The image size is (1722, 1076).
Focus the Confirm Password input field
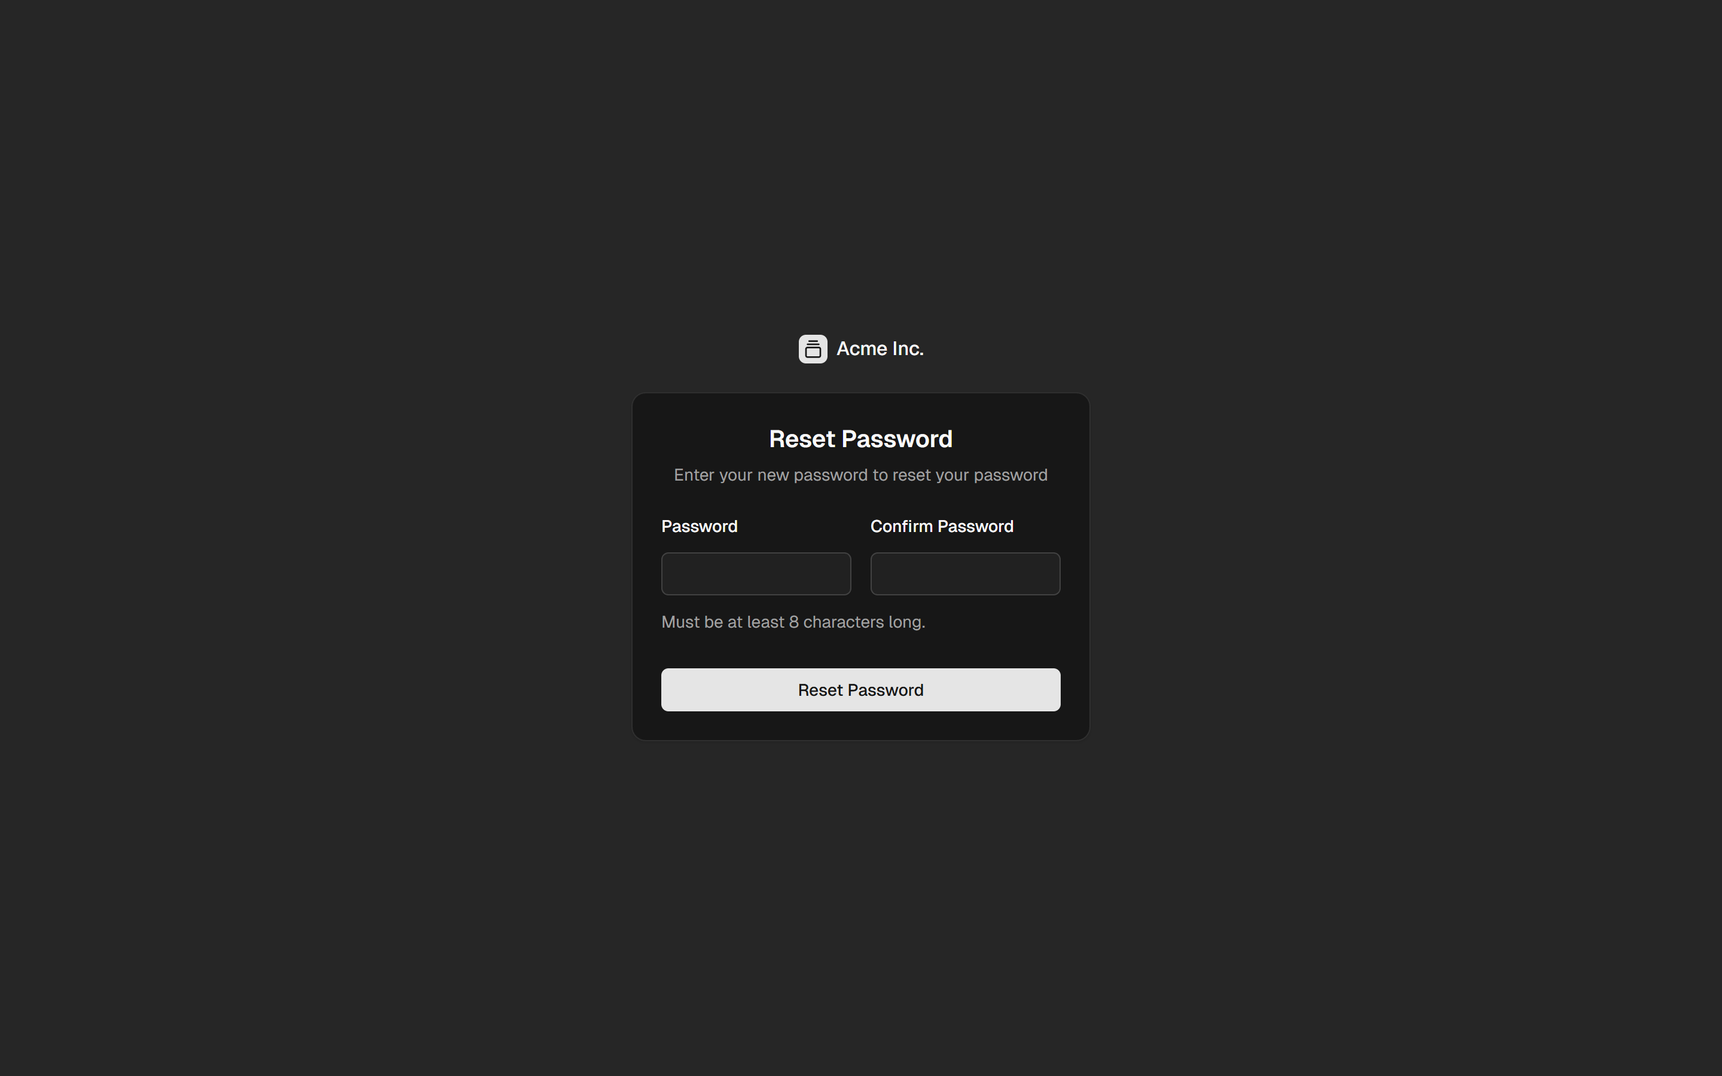click(x=965, y=574)
